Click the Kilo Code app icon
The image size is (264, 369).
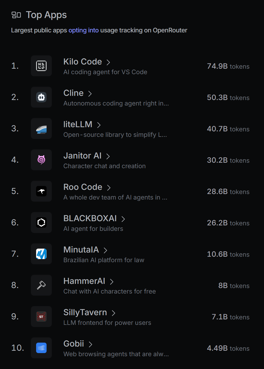tap(41, 66)
